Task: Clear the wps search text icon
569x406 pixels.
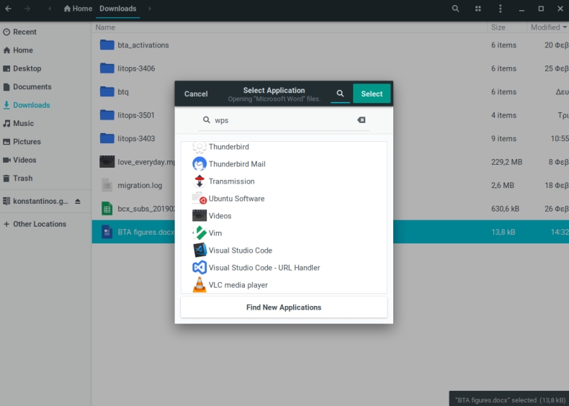Action: pyautogui.click(x=361, y=120)
